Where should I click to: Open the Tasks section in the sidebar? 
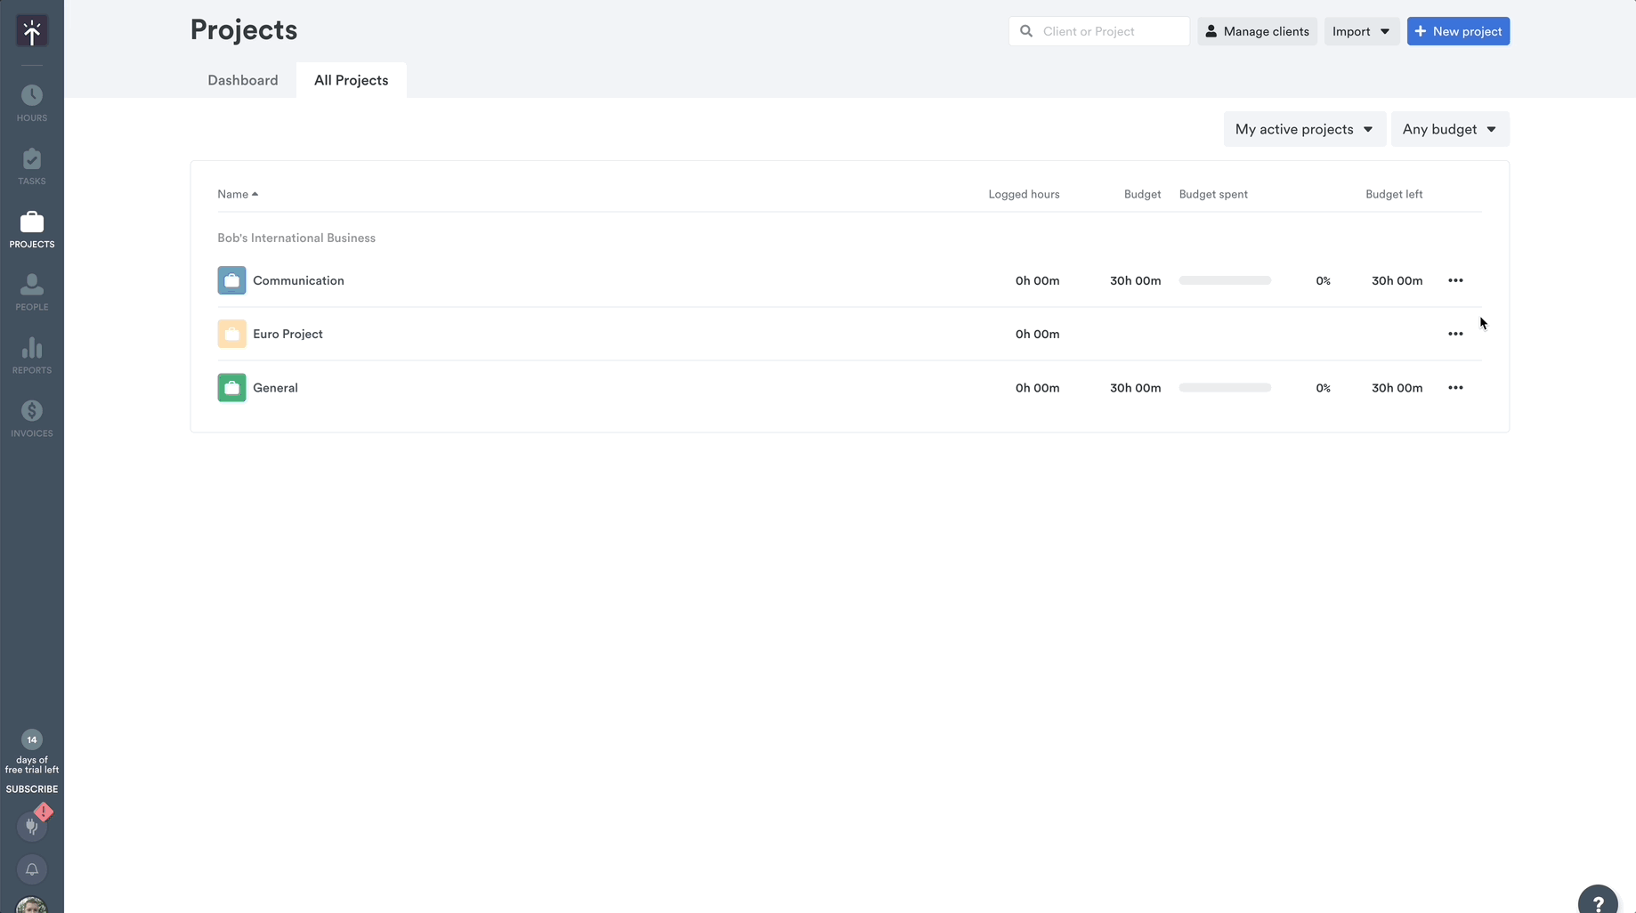click(31, 165)
